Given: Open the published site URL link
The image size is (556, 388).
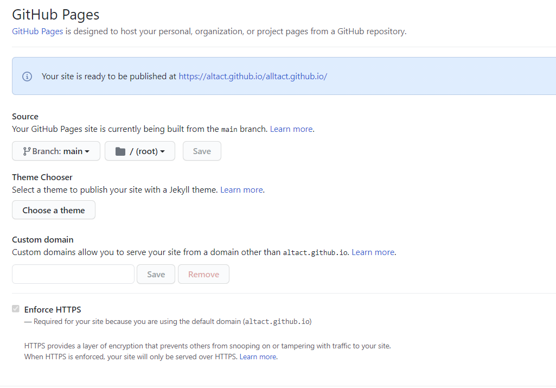Looking at the screenshot, I should point(253,77).
